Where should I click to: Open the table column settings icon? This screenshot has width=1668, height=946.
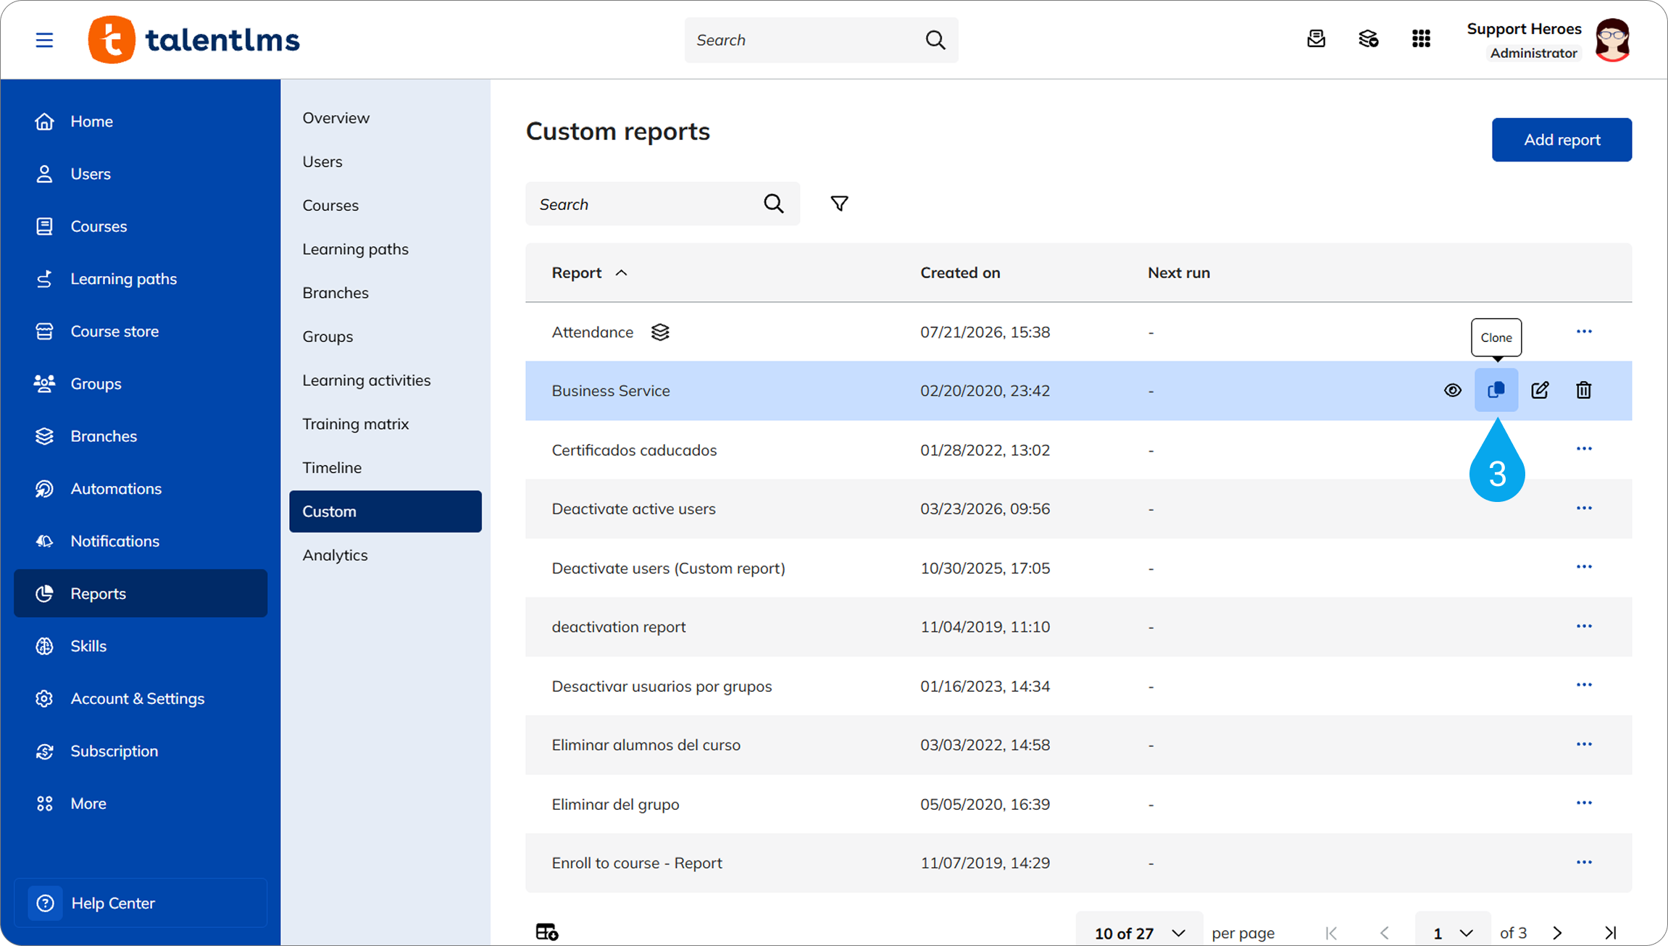547,932
